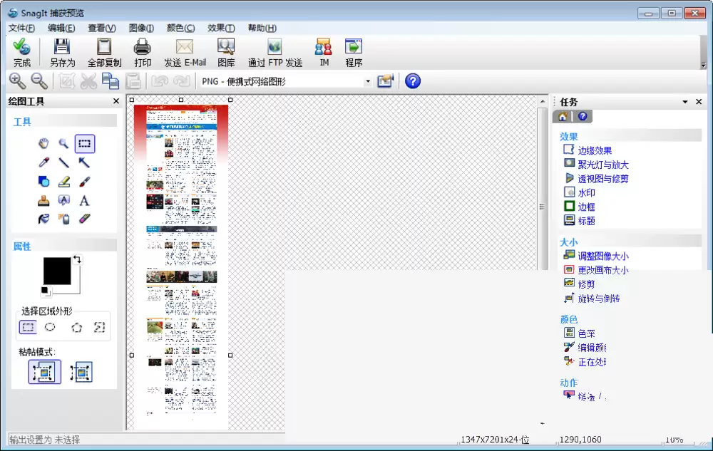The width and height of the screenshot is (713, 451).
Task: Open the 帮助(H) menu
Action: point(262,28)
